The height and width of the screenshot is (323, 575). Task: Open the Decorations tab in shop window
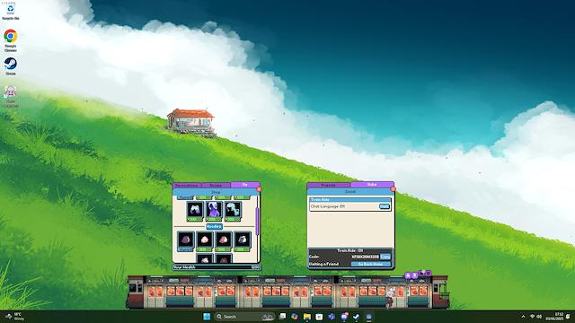coord(187,186)
